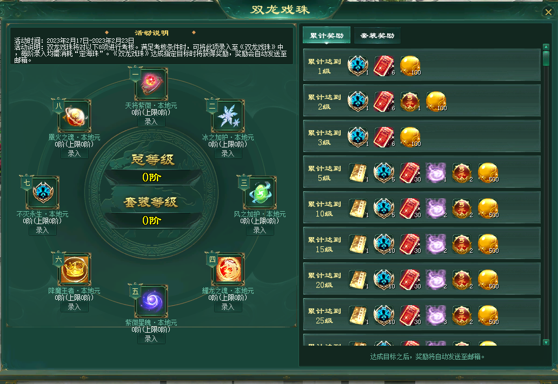Click 录入 button under 天将紫微
558x384 pixels.
click(x=151, y=122)
